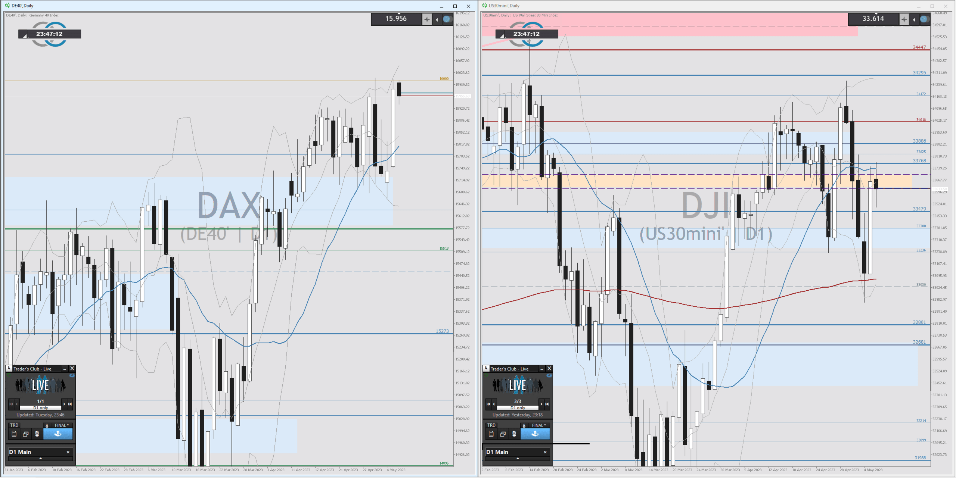Click the blue upload button in DAX panel
Image resolution: width=956 pixels, height=478 pixels.
[x=58, y=434]
